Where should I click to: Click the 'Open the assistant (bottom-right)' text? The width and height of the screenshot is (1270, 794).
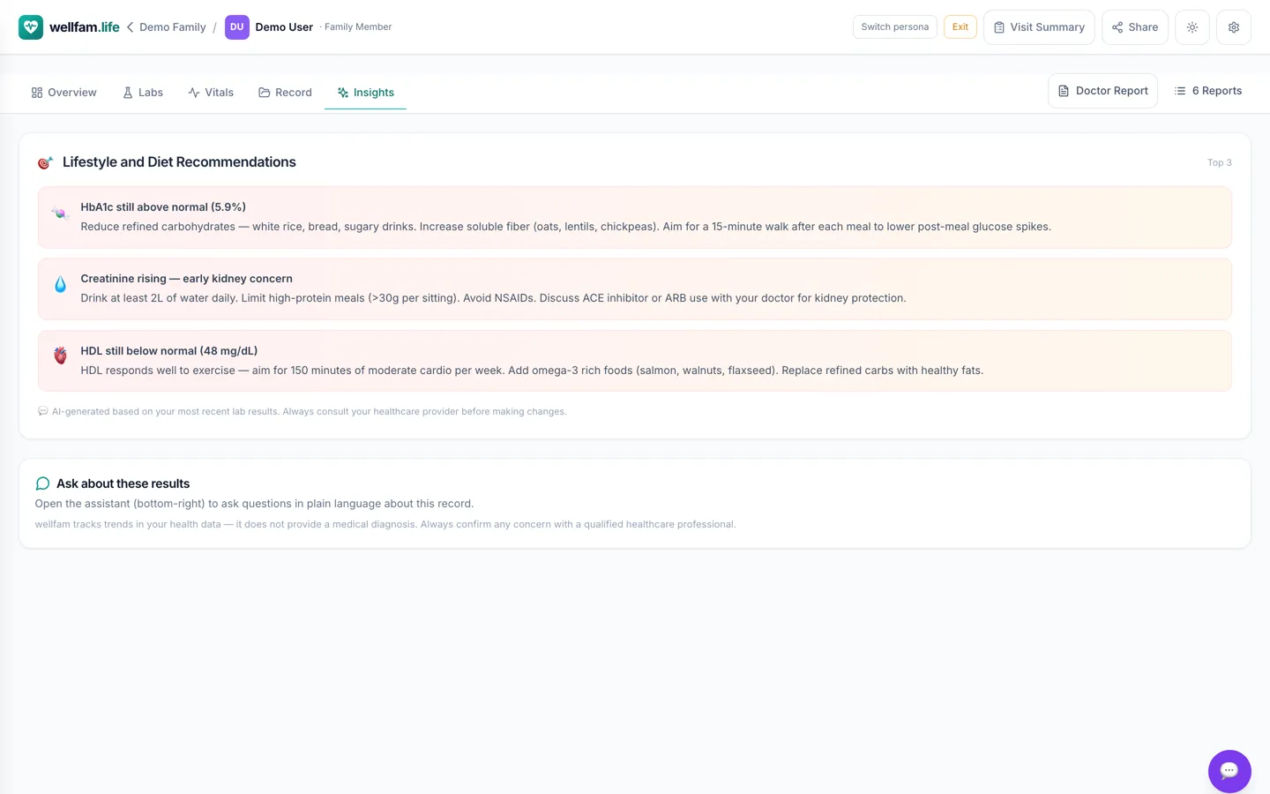coord(254,504)
